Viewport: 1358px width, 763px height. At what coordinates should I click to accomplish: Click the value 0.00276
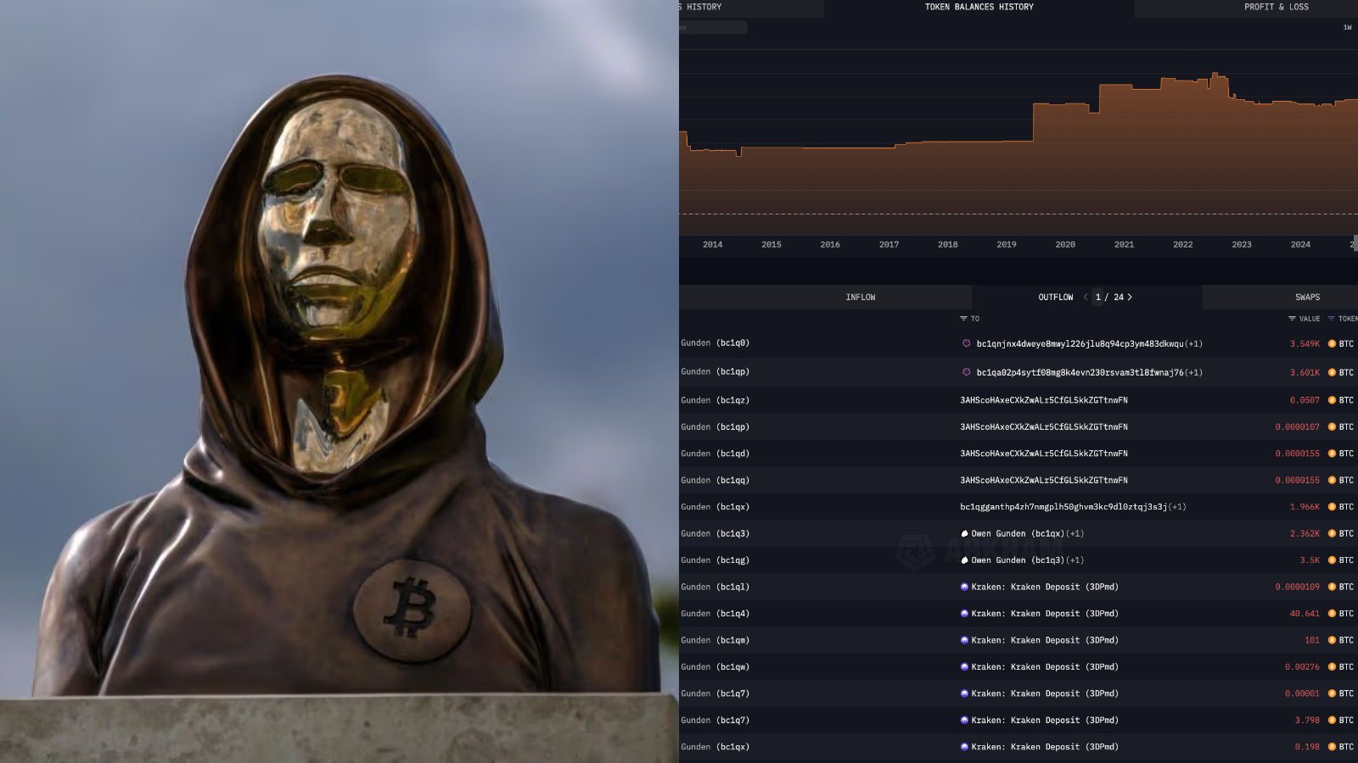coord(1302,667)
